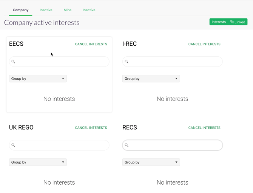Focus the RECS search input field
This screenshot has height=193, width=253.
pyautogui.click(x=173, y=145)
